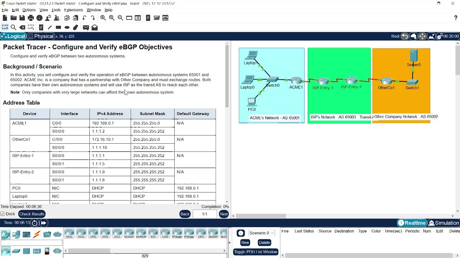Go back a level in the workspace
The width and height of the screenshot is (460, 258).
point(405,36)
